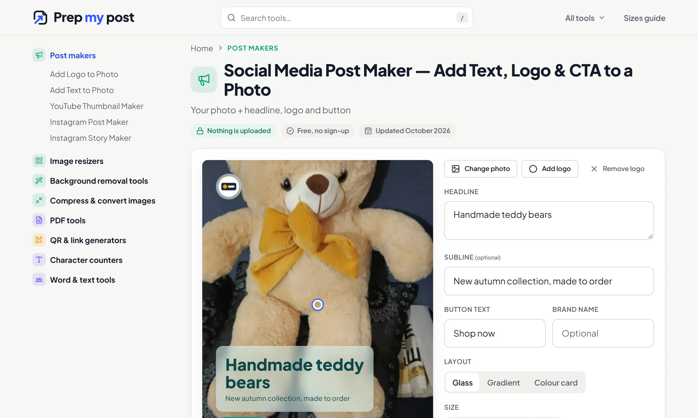Click the Character counters T icon
This screenshot has width=698, height=418.
coord(39,260)
